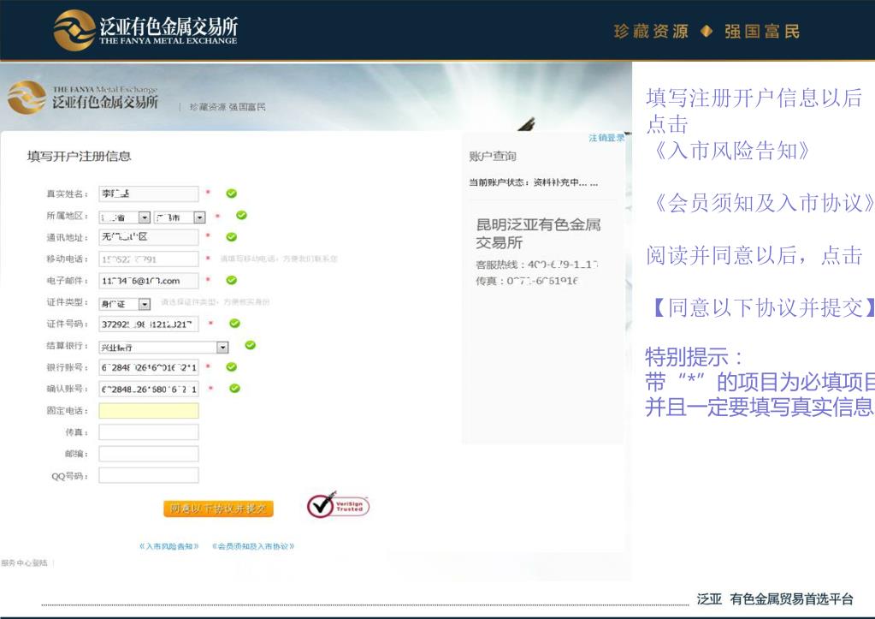Image resolution: width=875 pixels, height=619 pixels.
Task: Click the orange 同意以下协议并提交 submit button
Action: [x=218, y=509]
